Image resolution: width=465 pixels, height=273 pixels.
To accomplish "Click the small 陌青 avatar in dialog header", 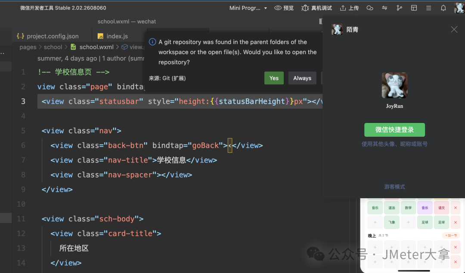I will (x=337, y=29).
